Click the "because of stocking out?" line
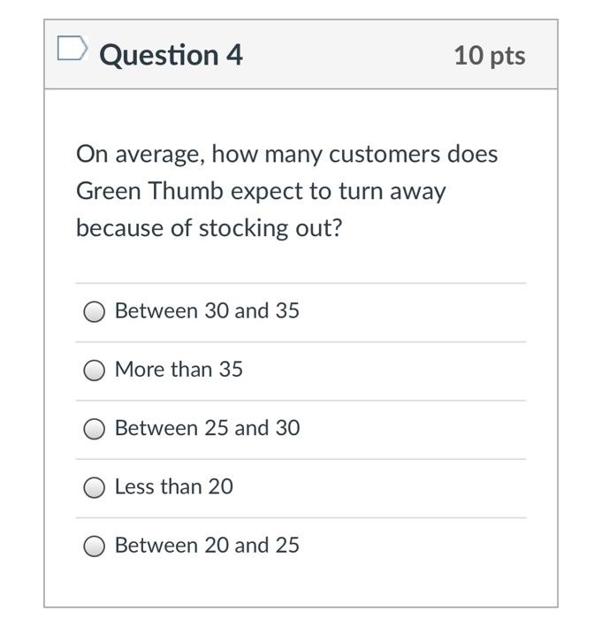This screenshot has width=602, height=619. (209, 228)
